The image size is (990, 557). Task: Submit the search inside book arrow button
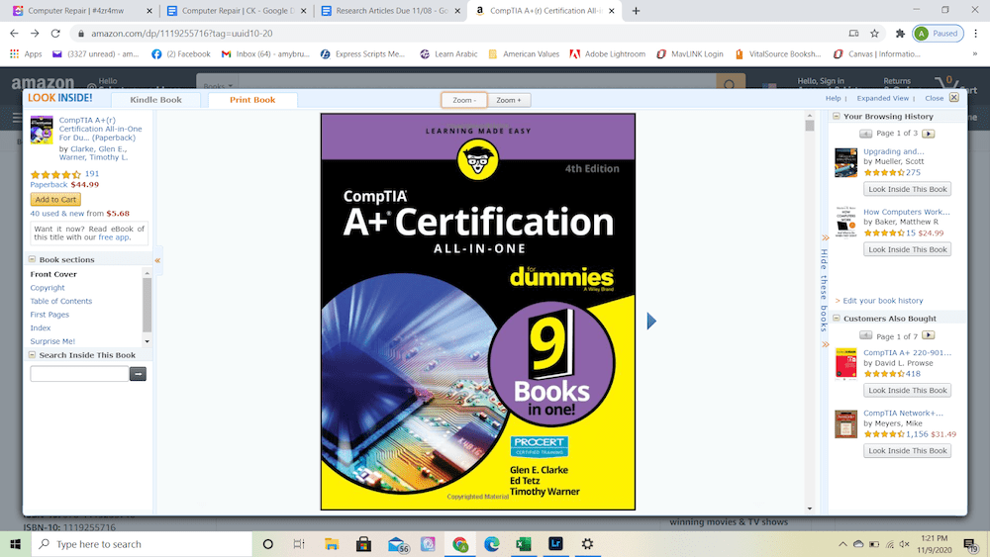pyautogui.click(x=138, y=374)
